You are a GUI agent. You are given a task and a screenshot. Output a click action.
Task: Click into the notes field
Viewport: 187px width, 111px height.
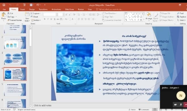pyautogui.click(x=96, y=105)
